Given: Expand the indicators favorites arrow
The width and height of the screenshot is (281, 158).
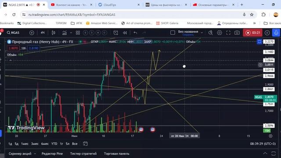Looking at the screenshot, I should [71, 33].
